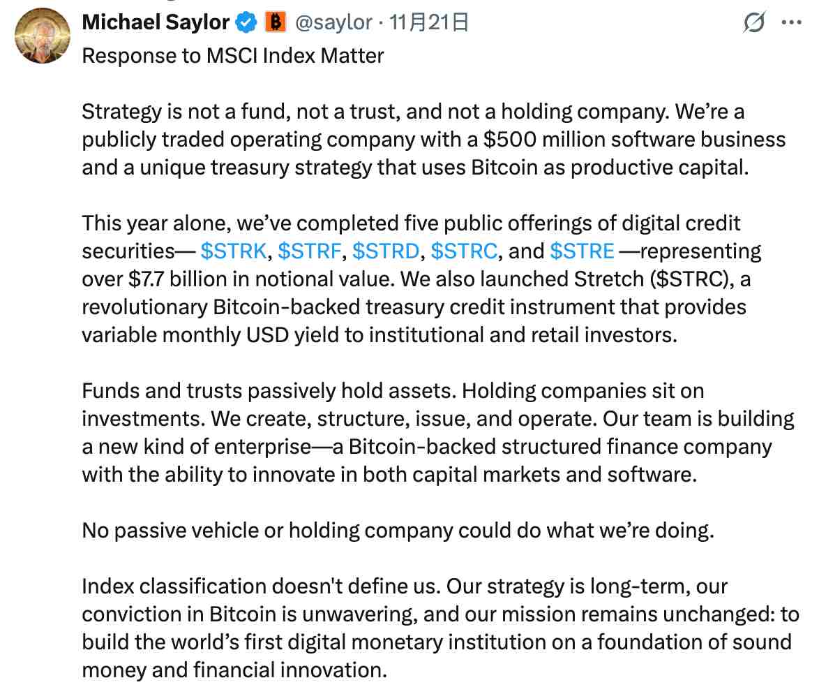Select the $STRD cashtag
The image size is (819, 694).
click(385, 251)
